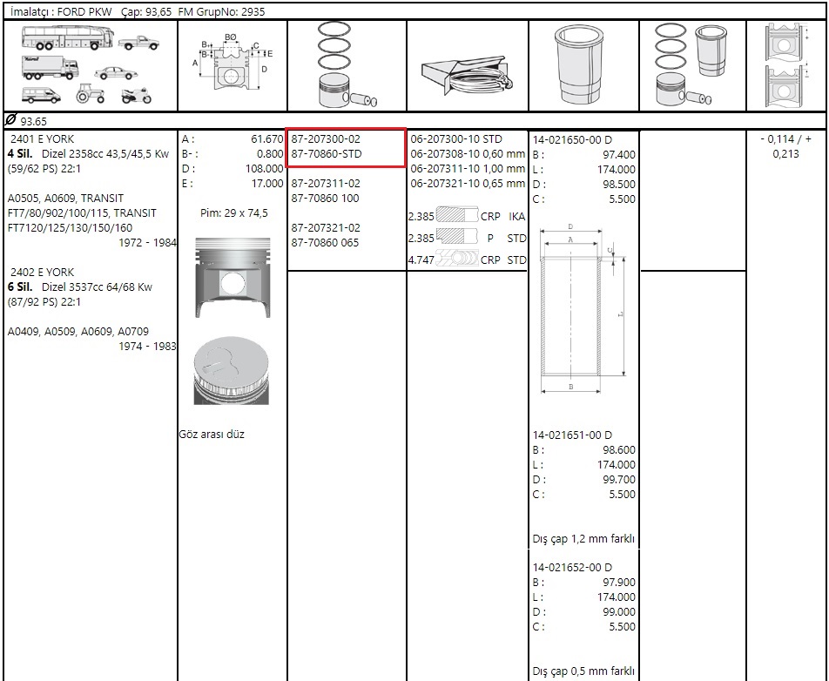Click the dimension E value 17.000
This screenshot has width=829, height=681.
[x=267, y=184]
